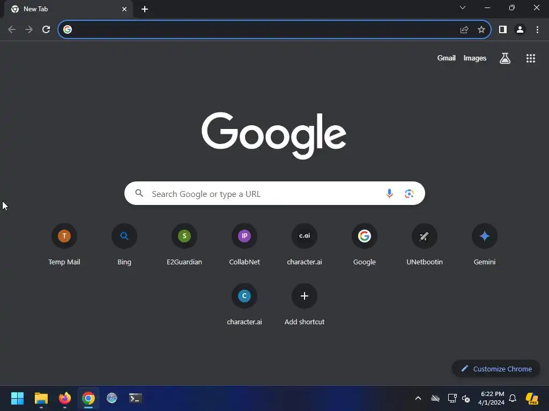549x411 pixels.
Task: Open the Windows Start menu
Action: tap(18, 398)
